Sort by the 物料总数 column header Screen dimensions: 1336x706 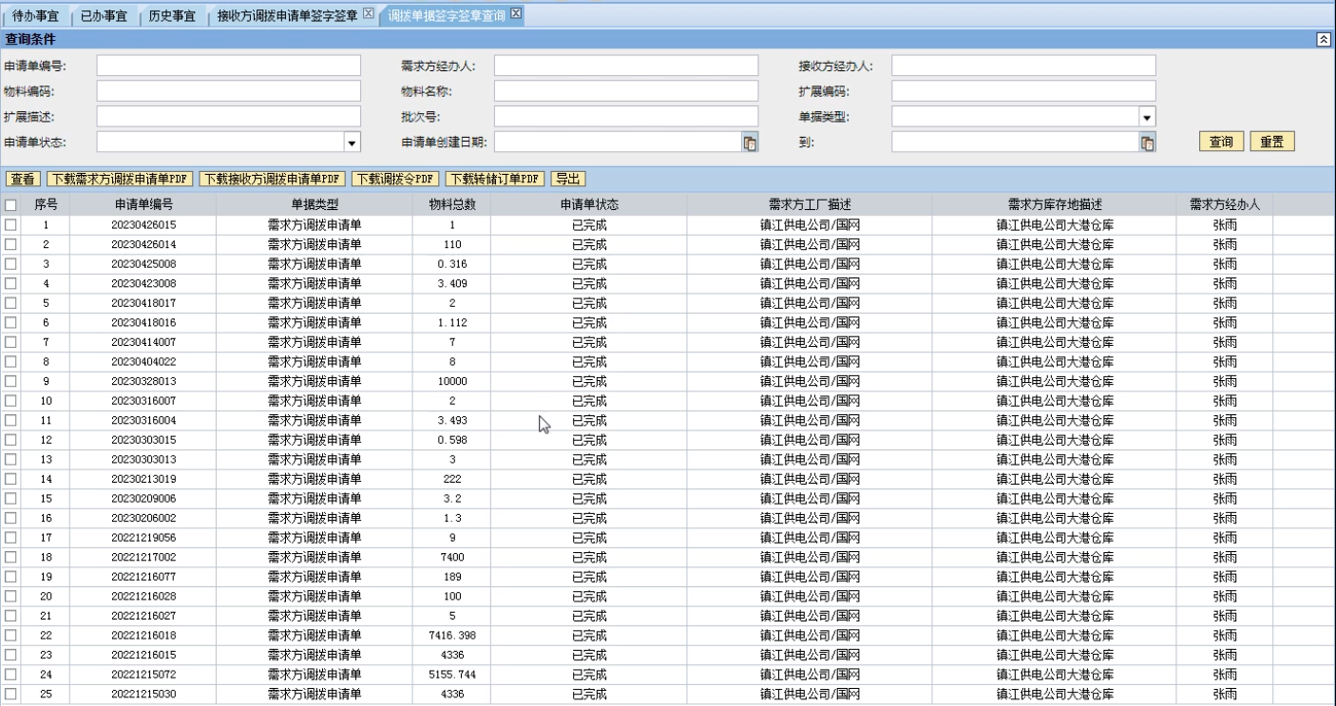tap(452, 204)
